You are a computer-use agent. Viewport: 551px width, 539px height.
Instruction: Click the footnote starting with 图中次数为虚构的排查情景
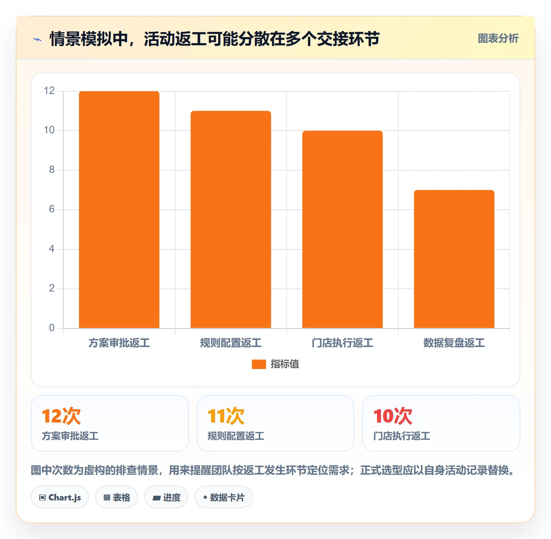tap(274, 470)
